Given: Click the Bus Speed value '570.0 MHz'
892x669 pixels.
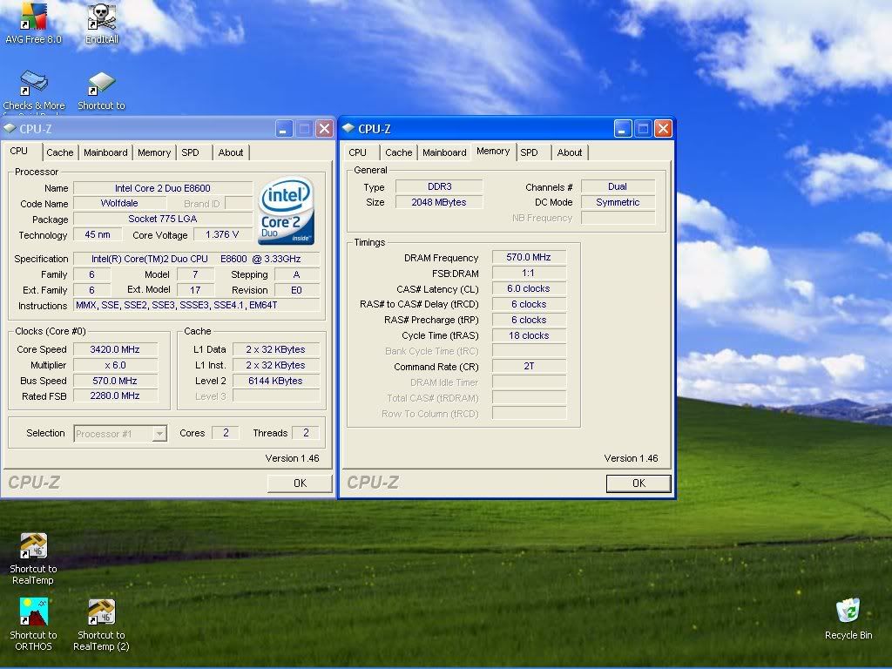Looking at the screenshot, I should pos(115,381).
